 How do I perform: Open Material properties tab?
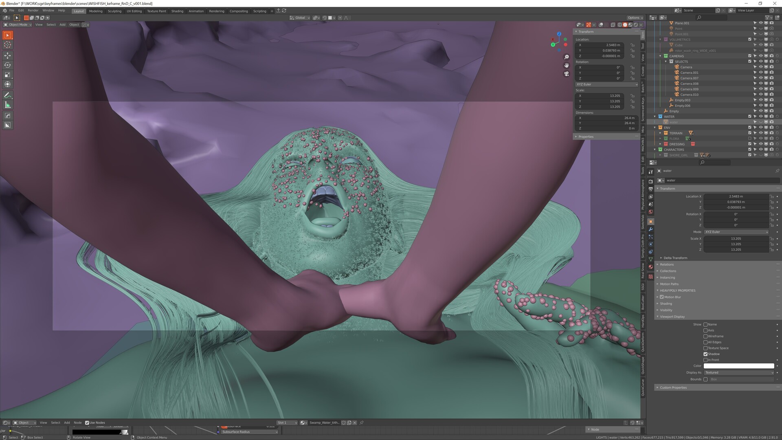(650, 267)
